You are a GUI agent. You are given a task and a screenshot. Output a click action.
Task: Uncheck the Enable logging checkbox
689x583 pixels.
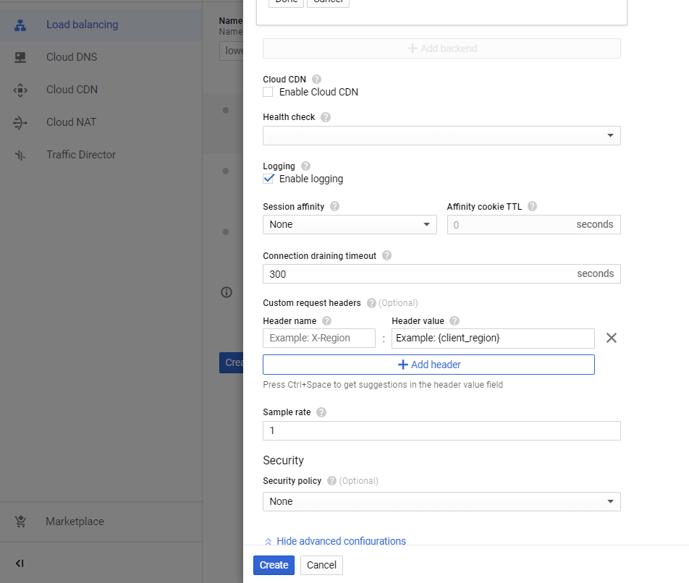pyautogui.click(x=268, y=179)
